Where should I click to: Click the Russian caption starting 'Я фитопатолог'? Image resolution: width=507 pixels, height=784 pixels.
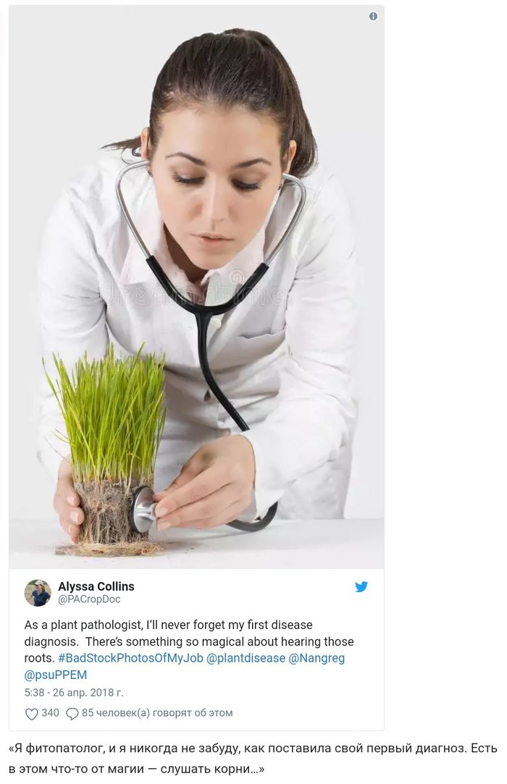coord(253,758)
